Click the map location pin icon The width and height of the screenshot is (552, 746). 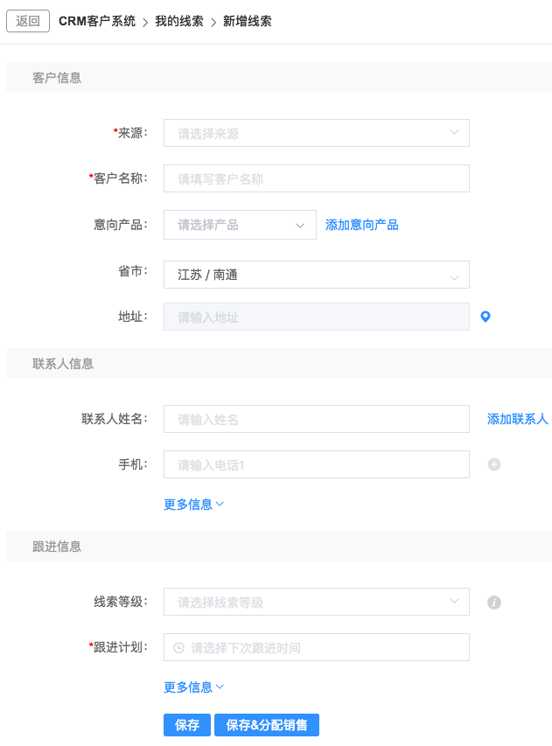pyautogui.click(x=486, y=317)
